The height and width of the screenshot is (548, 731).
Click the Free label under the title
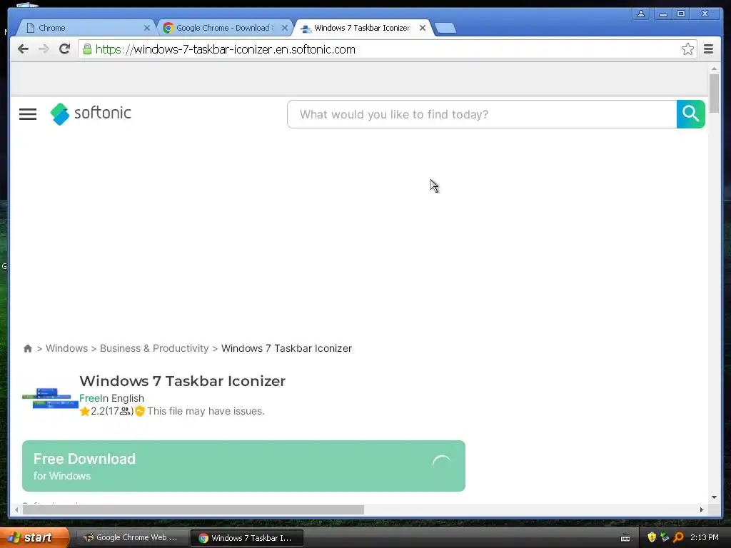(x=89, y=398)
